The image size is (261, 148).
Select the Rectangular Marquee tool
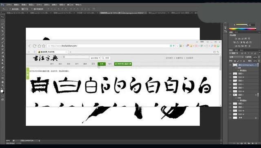tap(2, 20)
